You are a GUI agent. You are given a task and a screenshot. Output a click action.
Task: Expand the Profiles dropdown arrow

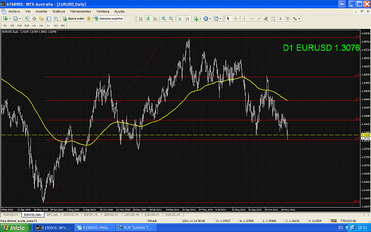click(x=20, y=18)
